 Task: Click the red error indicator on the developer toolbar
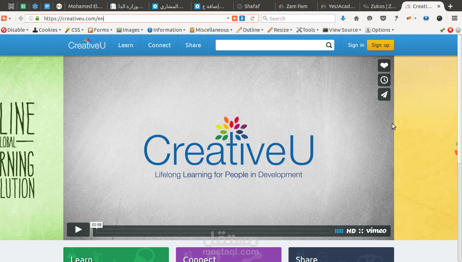tap(450, 30)
